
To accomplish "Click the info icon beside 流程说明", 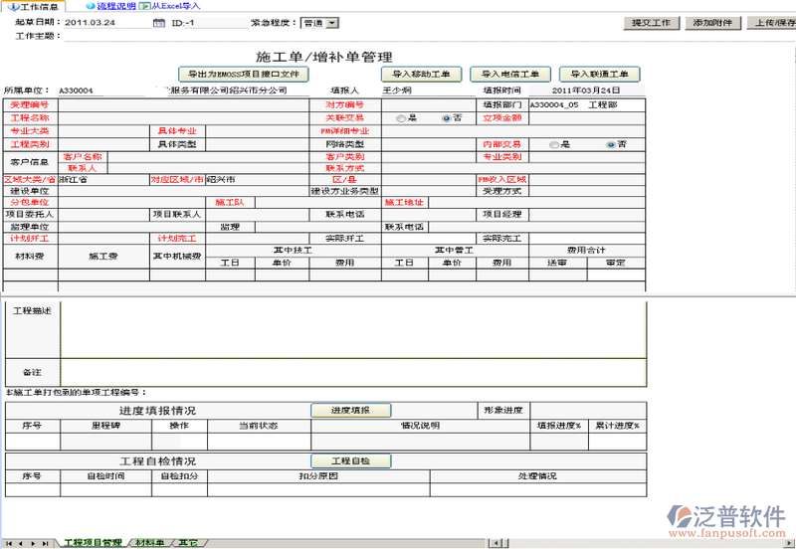I will click(x=91, y=6).
